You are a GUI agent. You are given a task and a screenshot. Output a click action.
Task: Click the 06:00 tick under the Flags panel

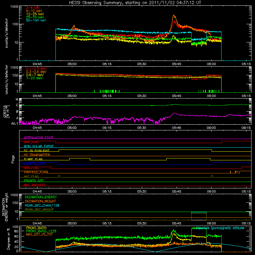click(211, 192)
